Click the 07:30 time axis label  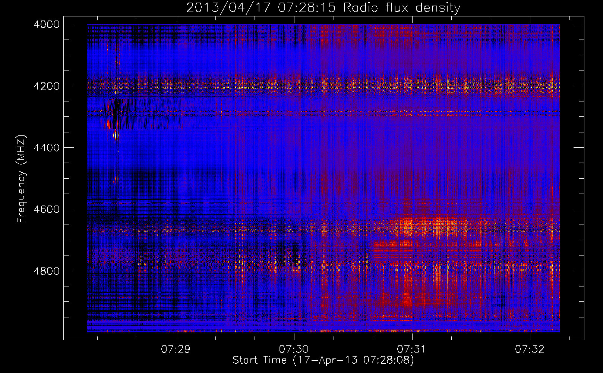[294, 349]
